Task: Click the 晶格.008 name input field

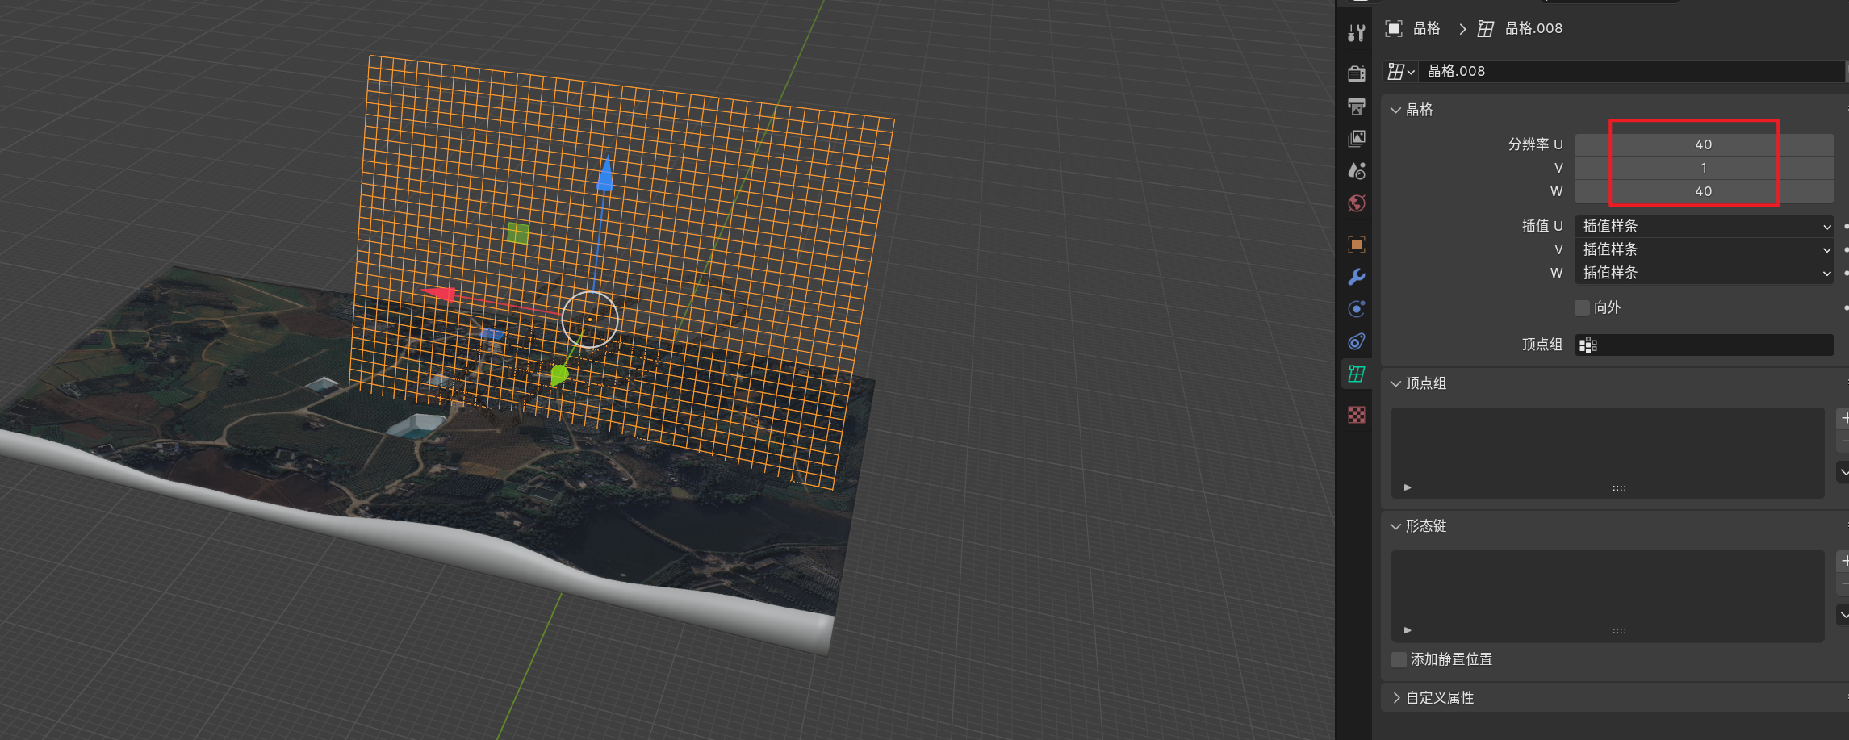Action: point(1630,71)
